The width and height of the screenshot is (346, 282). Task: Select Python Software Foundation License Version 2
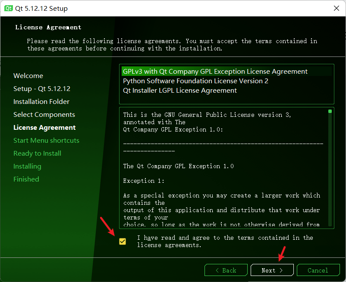[226, 81]
